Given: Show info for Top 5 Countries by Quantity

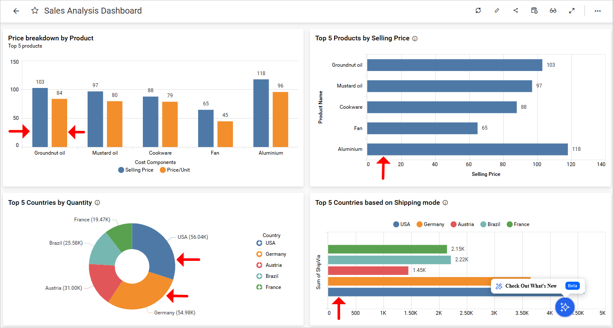Looking at the screenshot, I should coord(97,203).
